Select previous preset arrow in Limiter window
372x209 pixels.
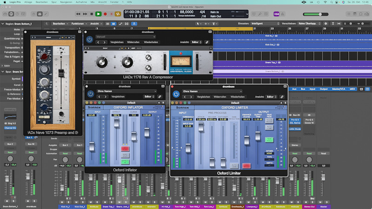click(185, 97)
